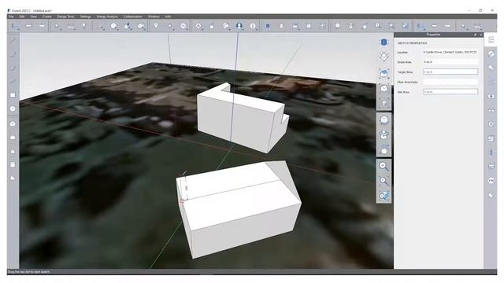This screenshot has width=504, height=283.
Task: Close the Properties panel
Action: pyautogui.click(x=481, y=35)
